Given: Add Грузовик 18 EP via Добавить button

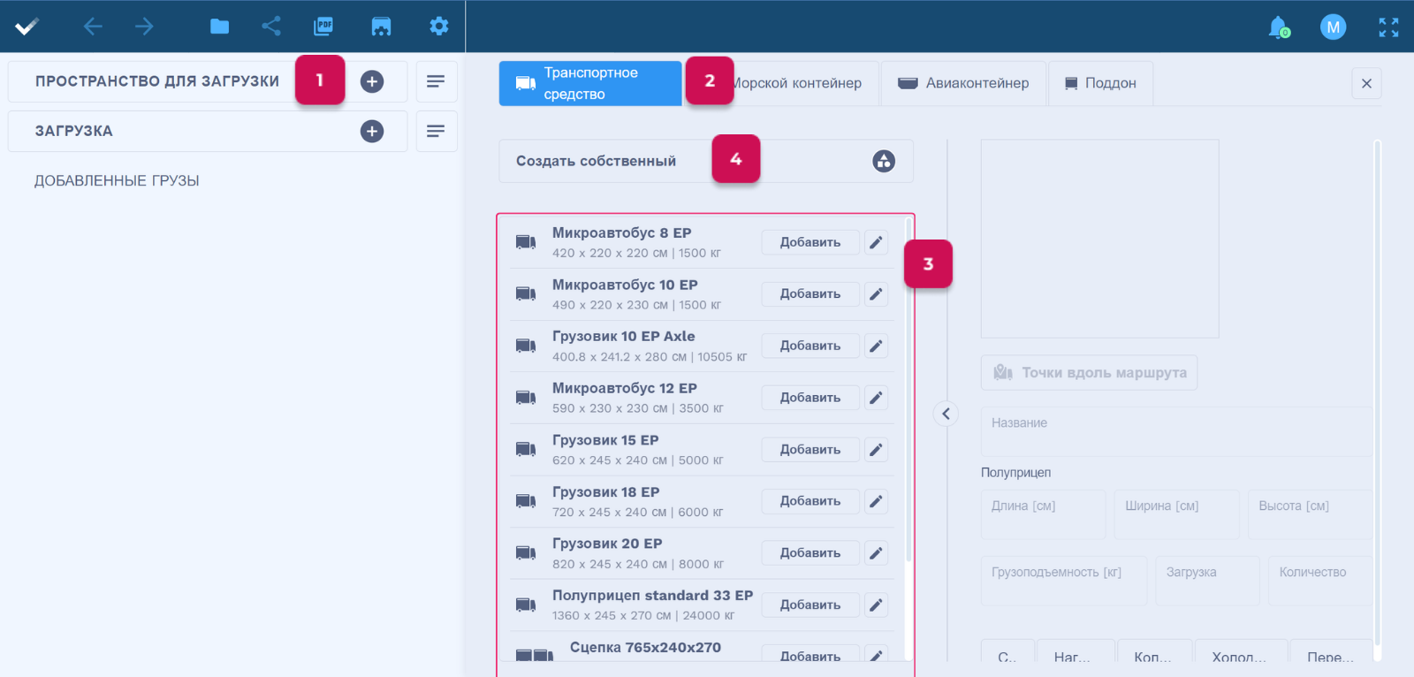Looking at the screenshot, I should 810,501.
